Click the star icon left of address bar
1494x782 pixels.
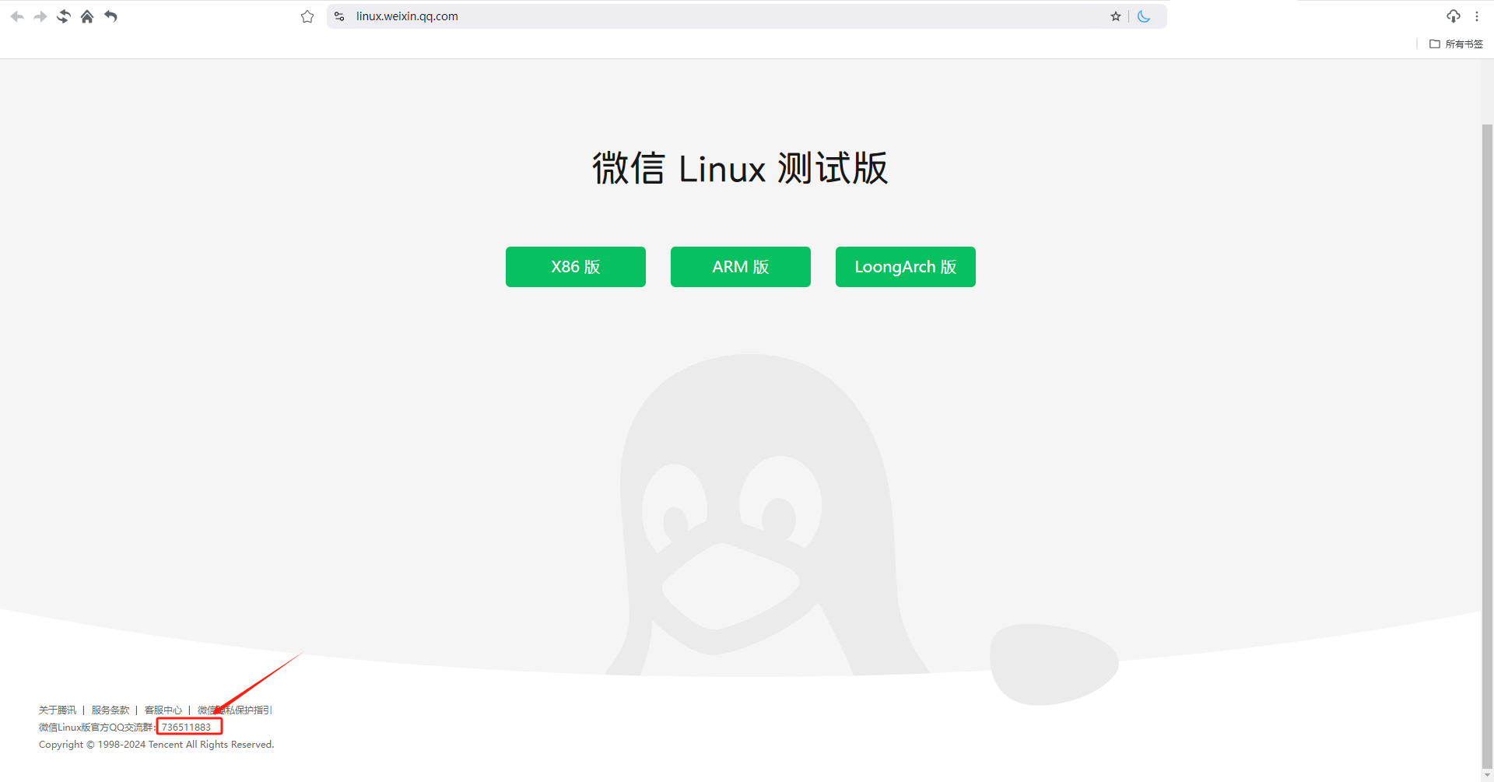pyautogui.click(x=307, y=16)
